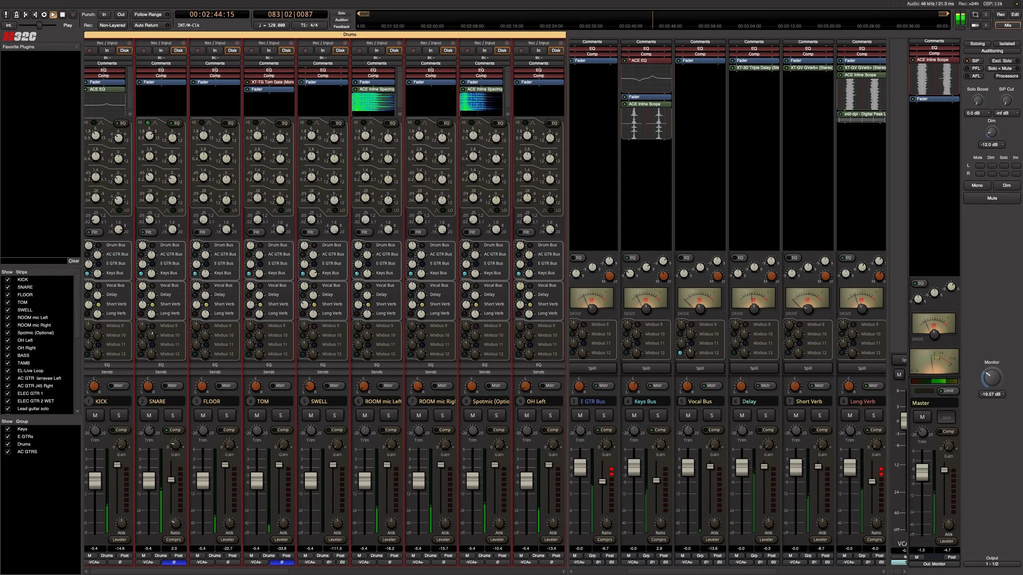The height and width of the screenshot is (575, 1023).
Task: Toggle the metronome click icon
Action: 16,14
